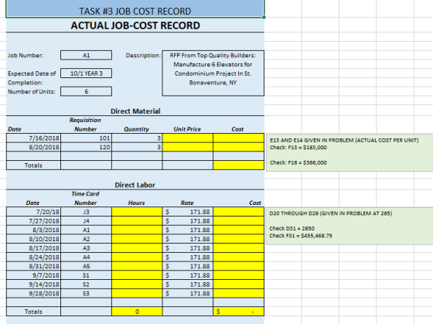Viewport: 433px width, 324px height.
Task: Click the E13 AND E14 GIVEN IN PROBLEM note
Action: coord(344,140)
